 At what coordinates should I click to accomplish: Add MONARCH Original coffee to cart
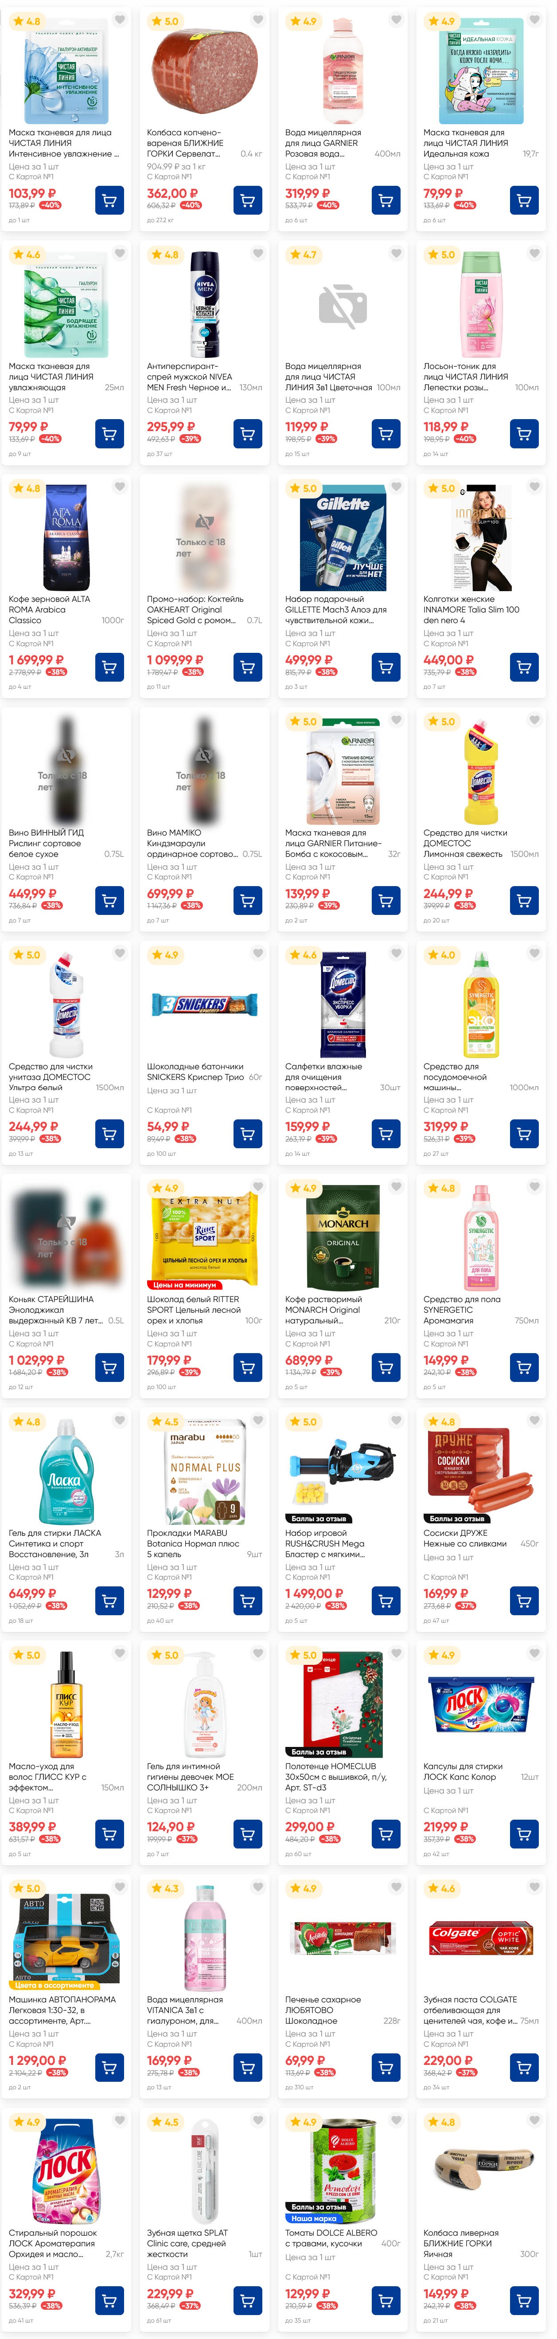[386, 1367]
